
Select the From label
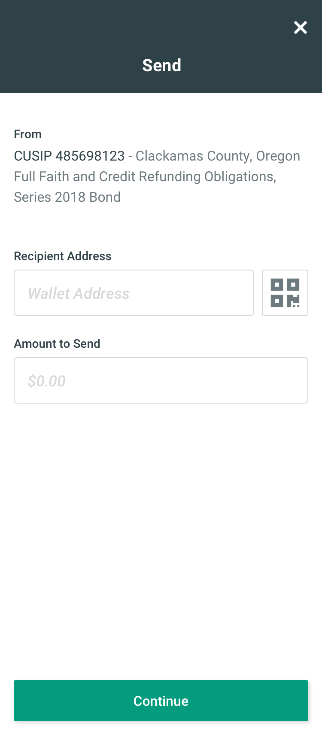click(28, 134)
